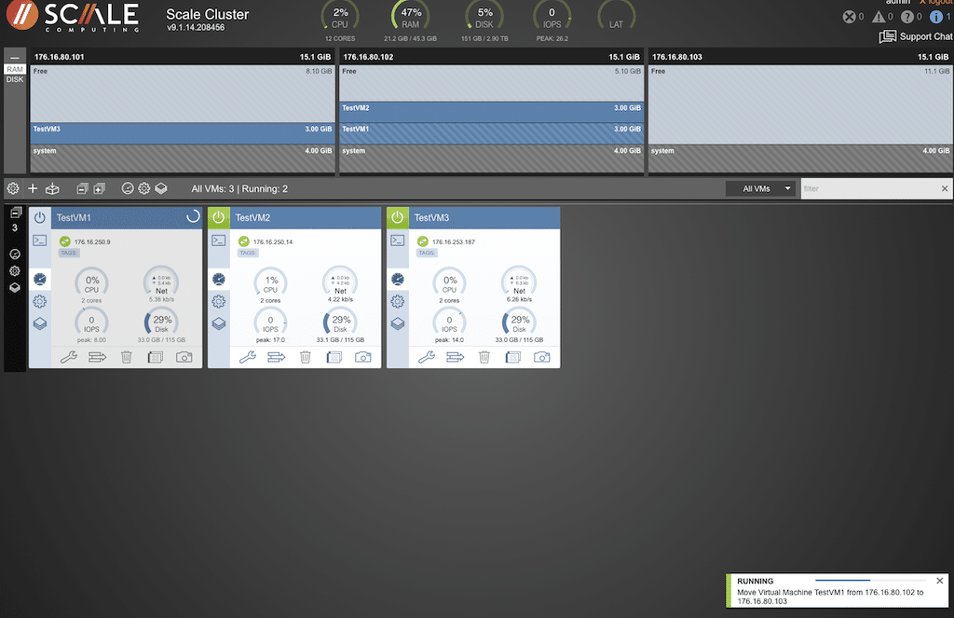The width and height of the screenshot is (954, 618).
Task: Clone TestVM3 using the clone icon
Action: tap(513, 357)
